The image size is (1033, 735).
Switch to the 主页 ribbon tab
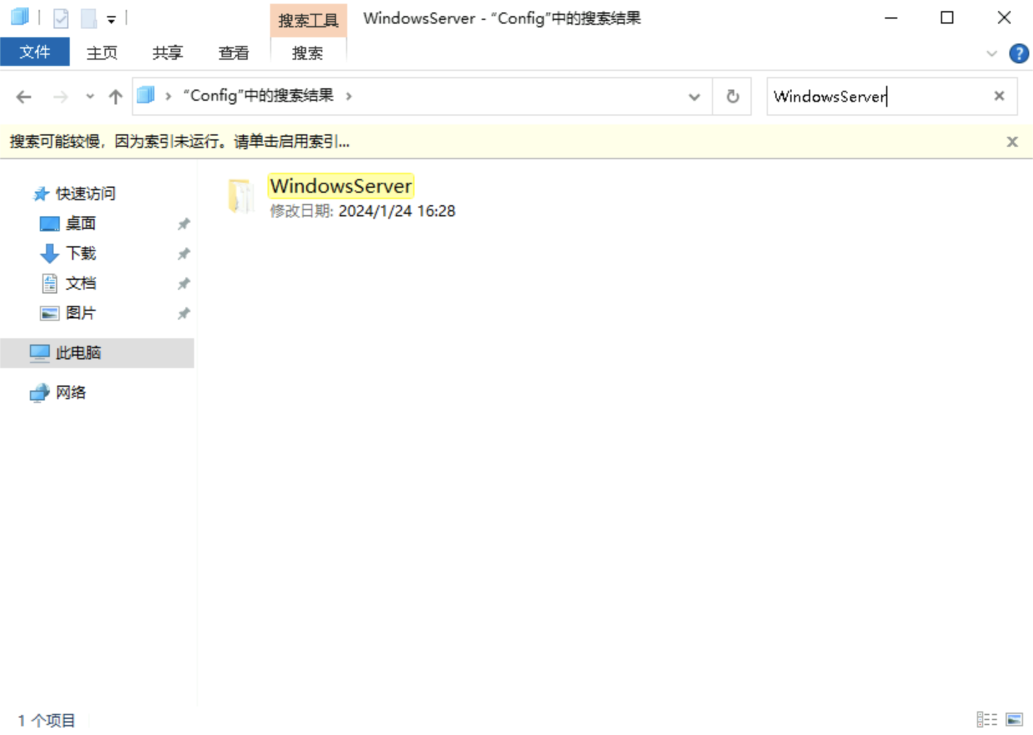click(102, 53)
